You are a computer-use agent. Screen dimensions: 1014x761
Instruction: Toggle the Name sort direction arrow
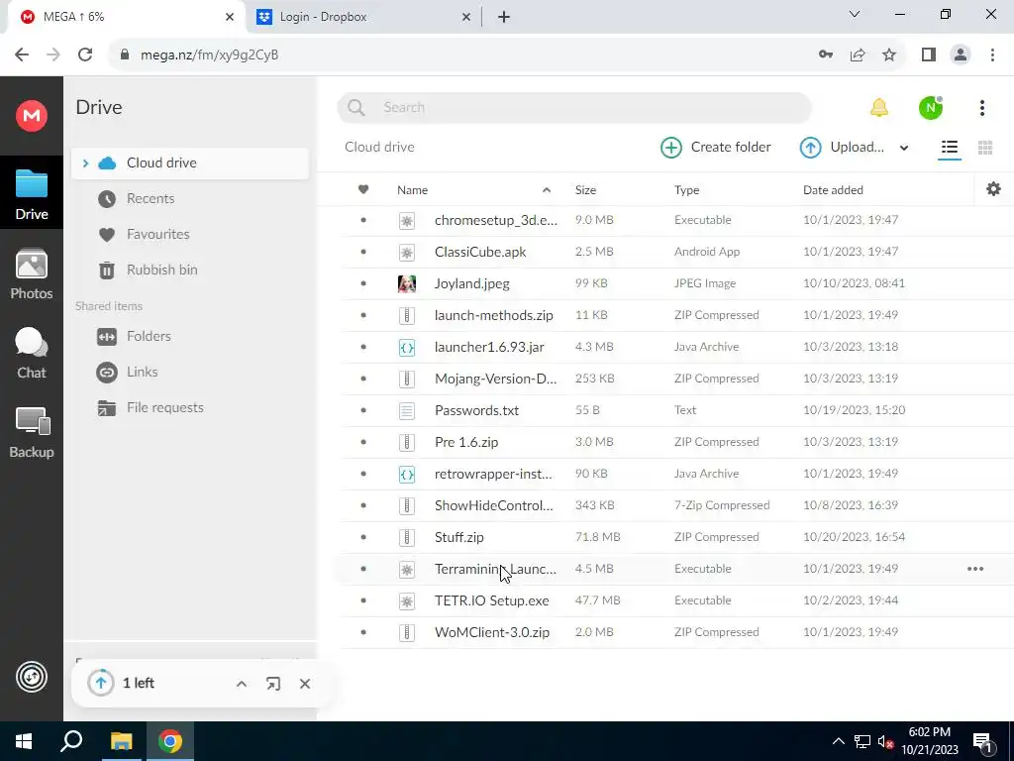click(x=547, y=190)
